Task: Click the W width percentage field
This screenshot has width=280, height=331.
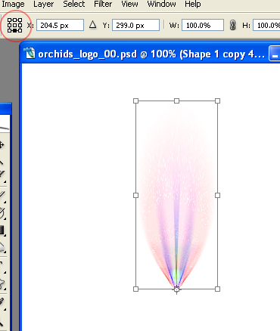Action: [203, 25]
